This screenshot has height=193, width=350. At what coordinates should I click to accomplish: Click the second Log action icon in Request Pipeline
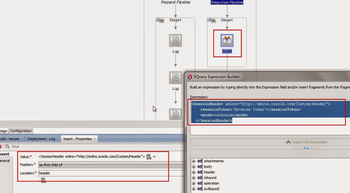click(x=175, y=78)
